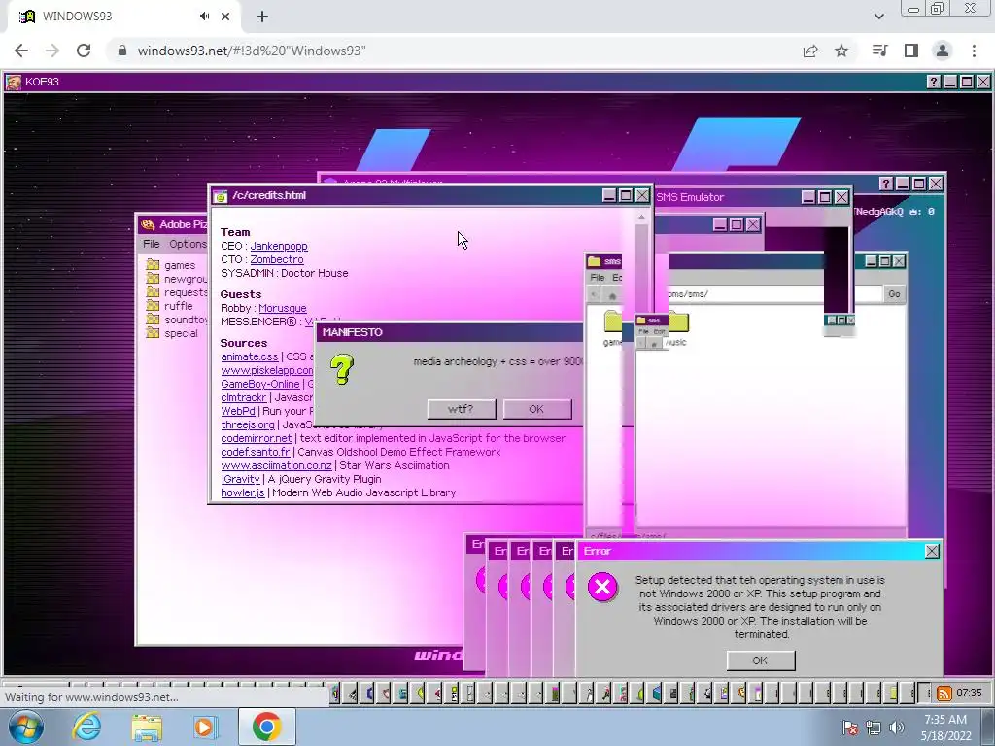Viewport: 995px width, 746px height.
Task: Click the wtf? button in MANIFESTO dialog
Action: [462, 409]
